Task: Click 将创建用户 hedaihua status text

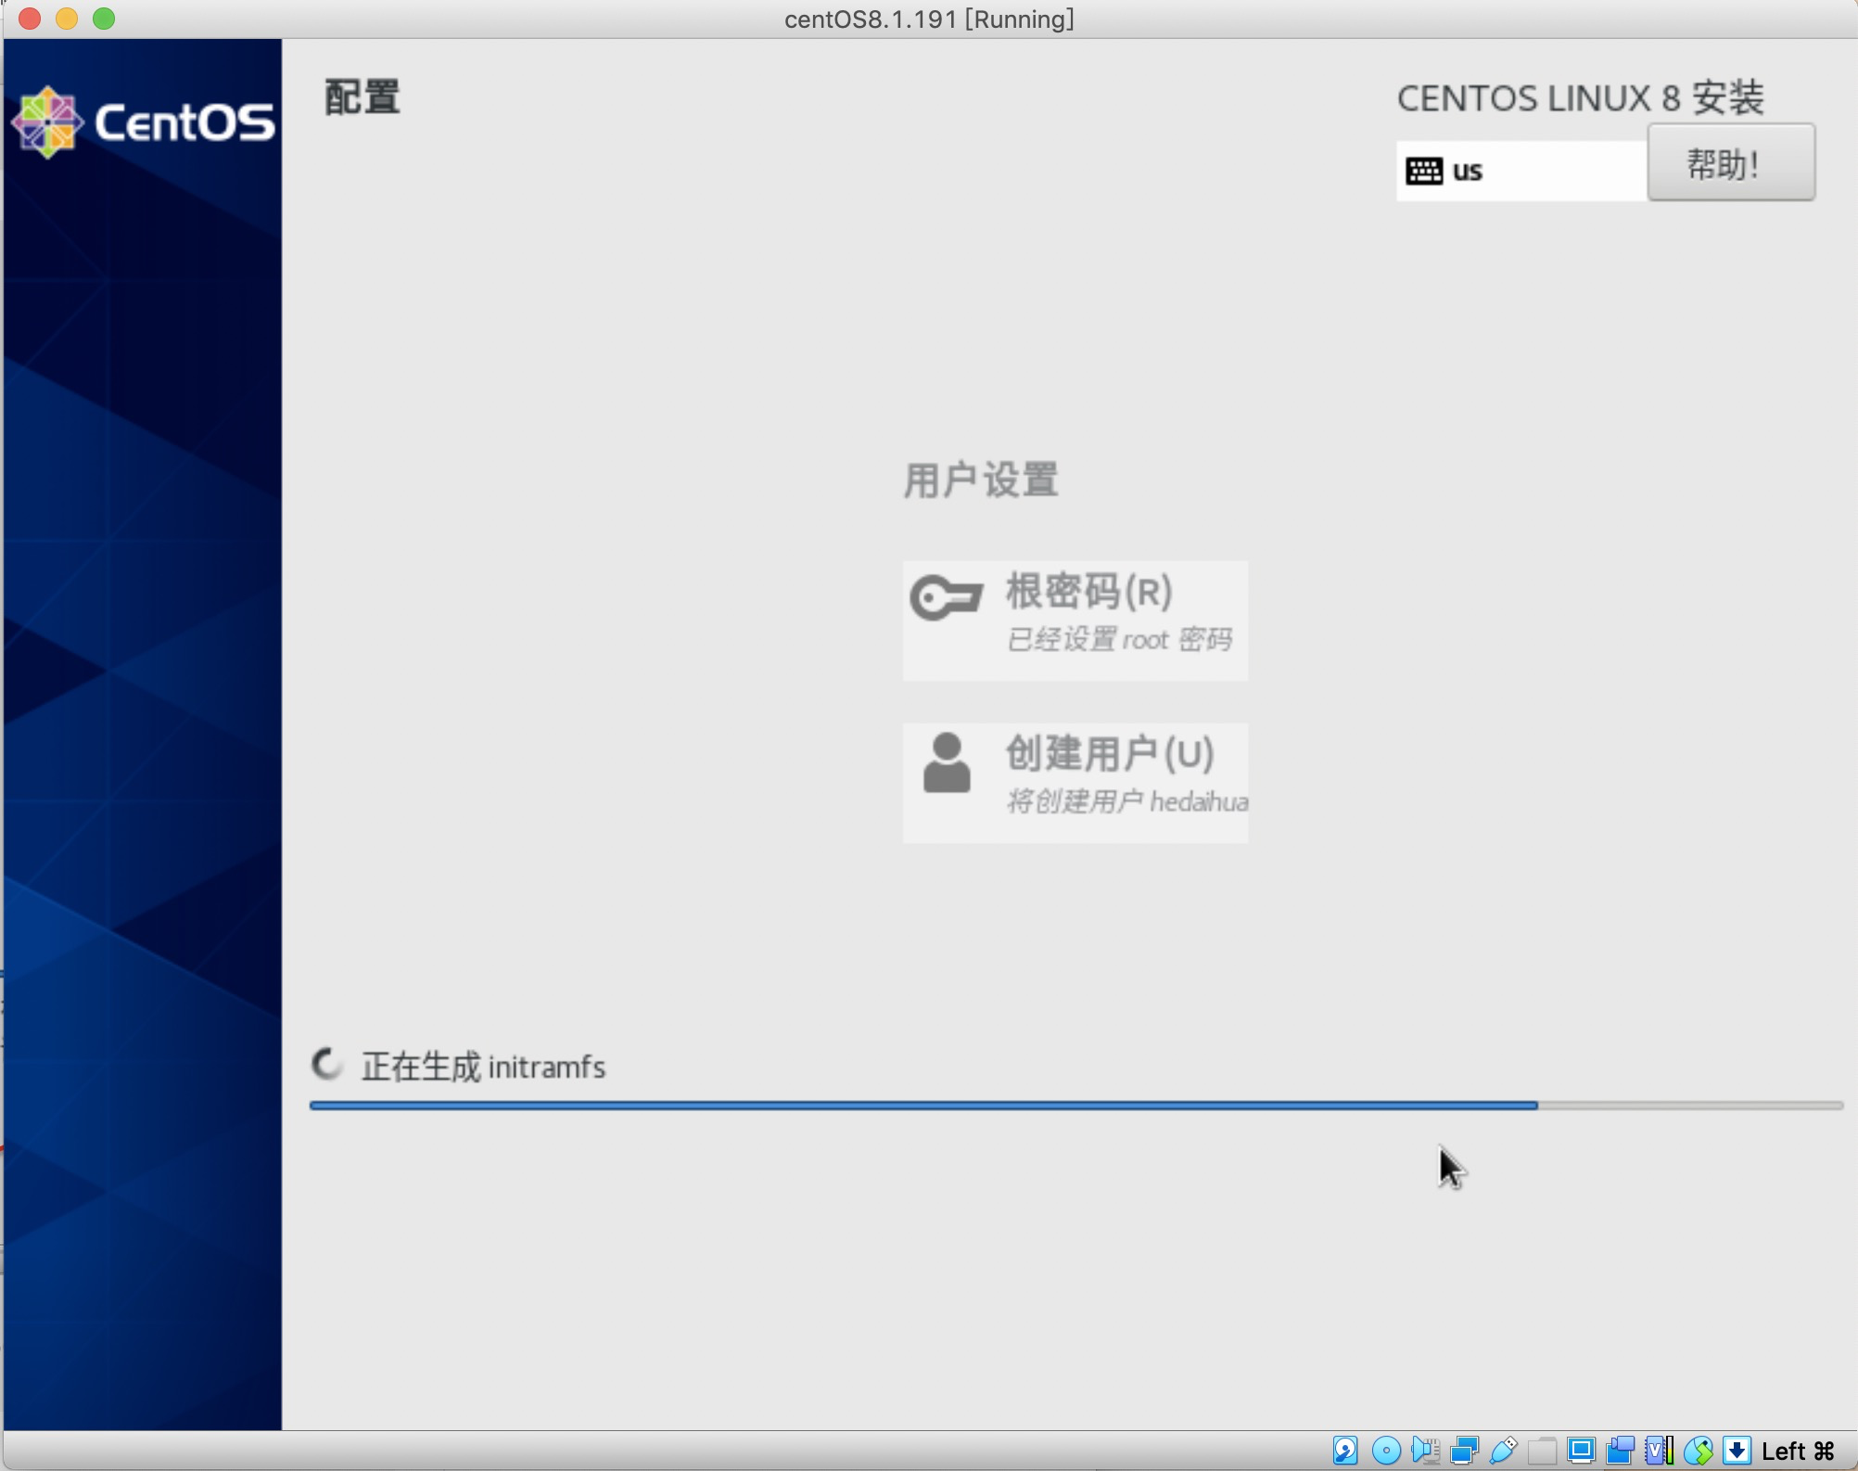Action: [1127, 801]
